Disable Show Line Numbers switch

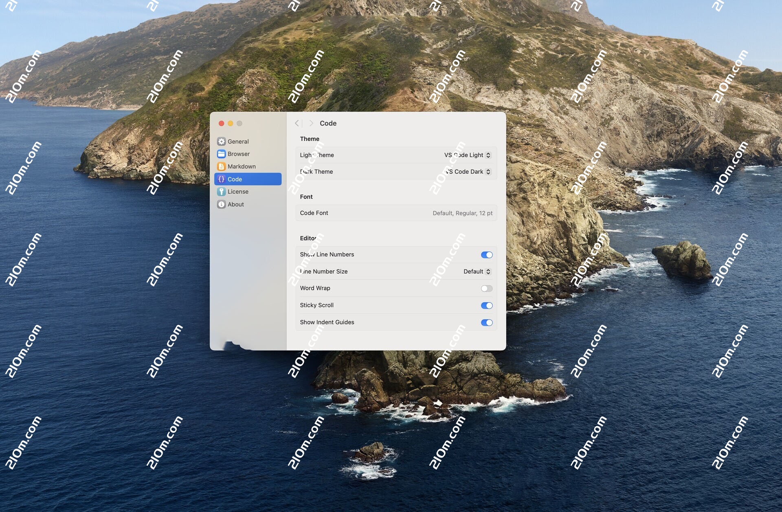487,255
